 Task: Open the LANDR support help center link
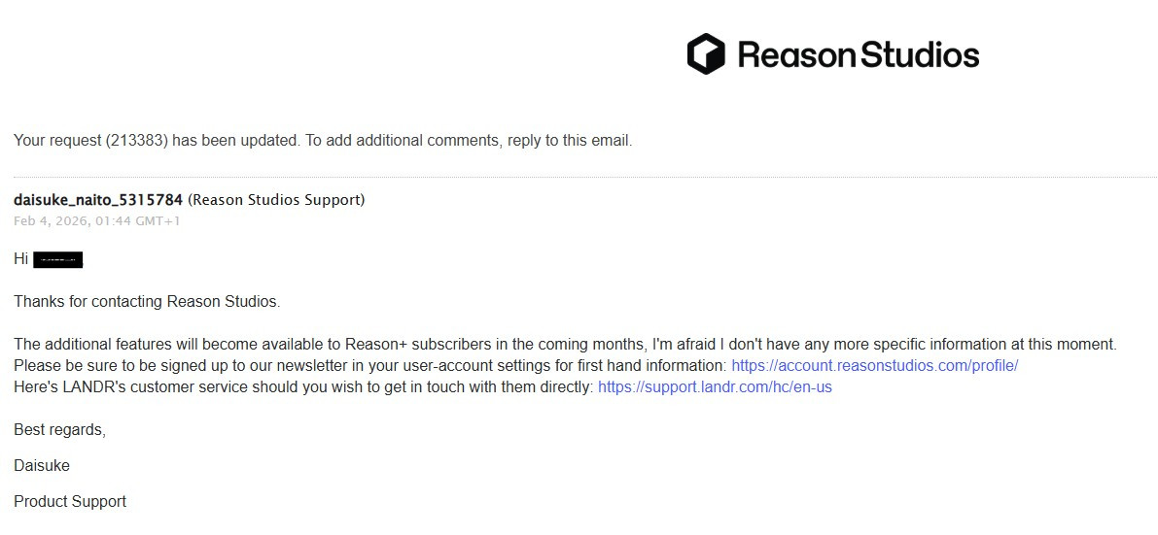pos(715,386)
